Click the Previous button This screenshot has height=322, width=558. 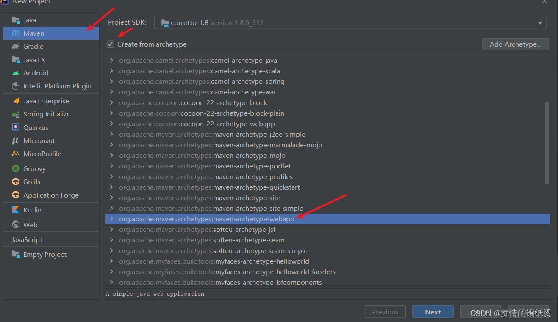(385, 312)
